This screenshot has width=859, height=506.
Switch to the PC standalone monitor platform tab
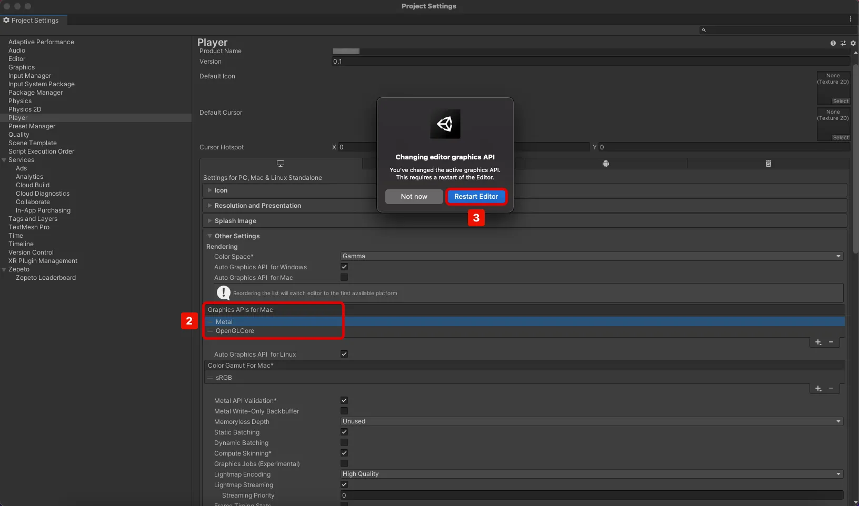point(281,164)
